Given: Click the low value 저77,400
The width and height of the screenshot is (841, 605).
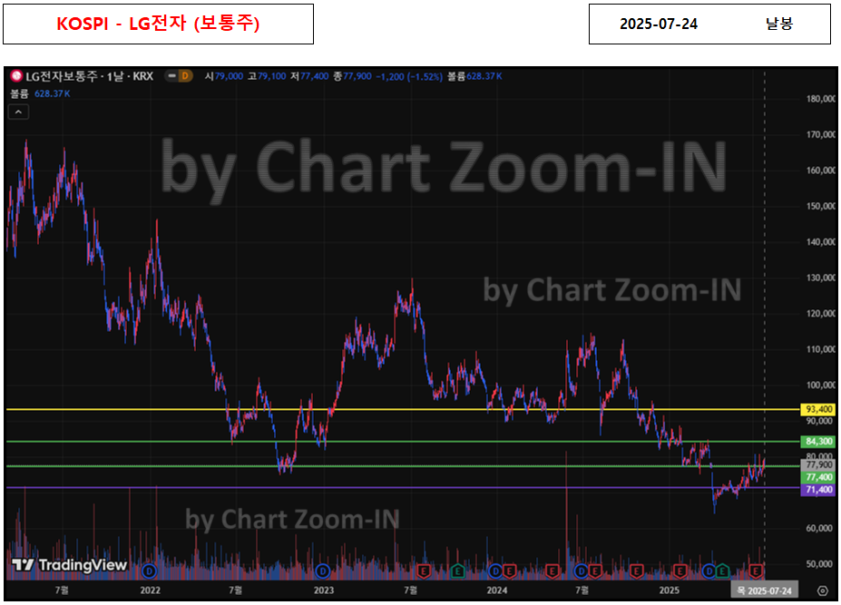Looking at the screenshot, I should click(x=309, y=76).
